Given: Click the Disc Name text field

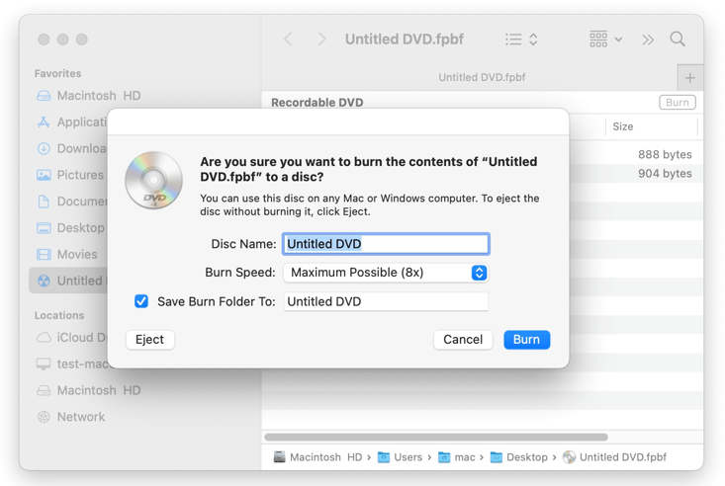Looking at the screenshot, I should click(386, 244).
